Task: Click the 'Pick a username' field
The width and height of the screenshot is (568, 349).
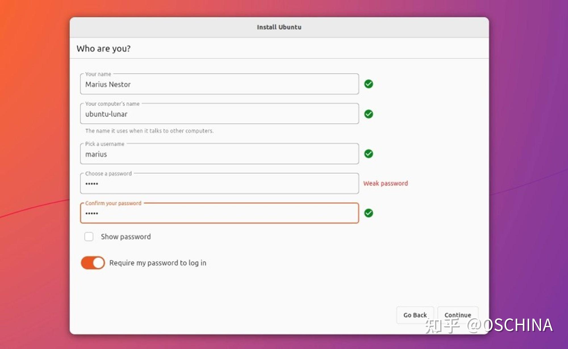Action: 220,154
